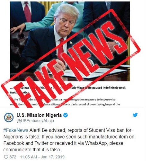Click the headline about Study Visas paused
Image resolution: width=151 pixels, height=161 pixels.
click(68, 90)
